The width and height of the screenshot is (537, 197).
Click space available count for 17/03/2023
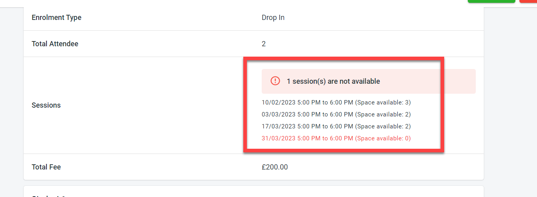383,126
